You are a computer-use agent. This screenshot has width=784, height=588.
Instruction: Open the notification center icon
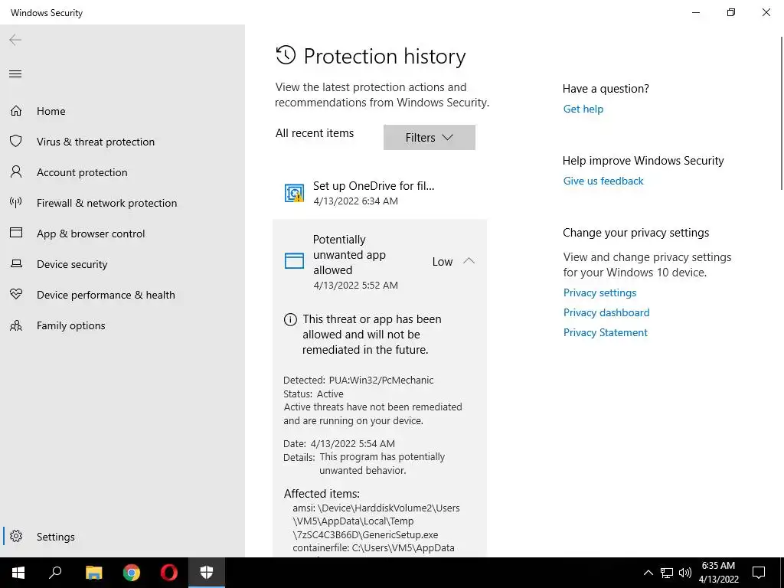[x=759, y=573]
